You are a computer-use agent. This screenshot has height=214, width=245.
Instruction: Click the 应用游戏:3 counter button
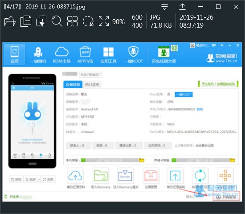point(158,145)
